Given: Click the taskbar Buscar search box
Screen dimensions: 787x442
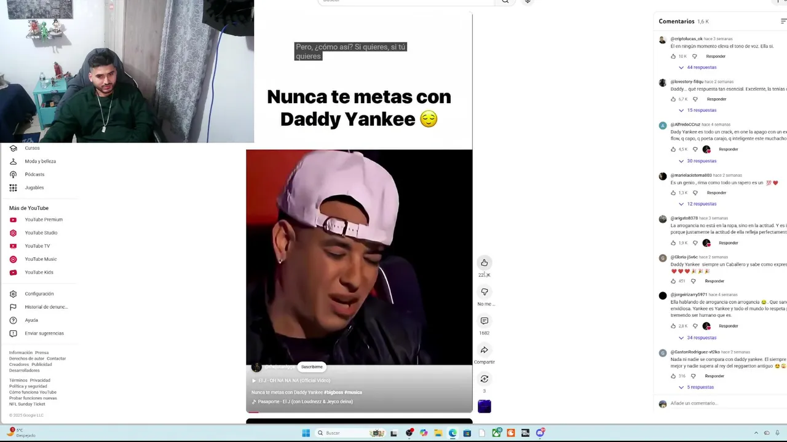Looking at the screenshot, I should click(350, 433).
